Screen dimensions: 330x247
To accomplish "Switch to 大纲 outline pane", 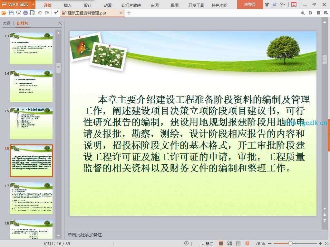I will tap(7, 23).
